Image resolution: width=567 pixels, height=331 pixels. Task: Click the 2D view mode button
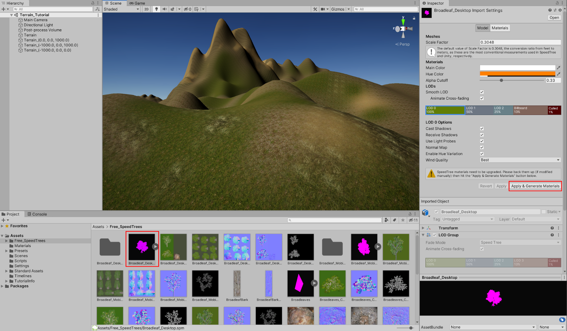click(x=146, y=9)
